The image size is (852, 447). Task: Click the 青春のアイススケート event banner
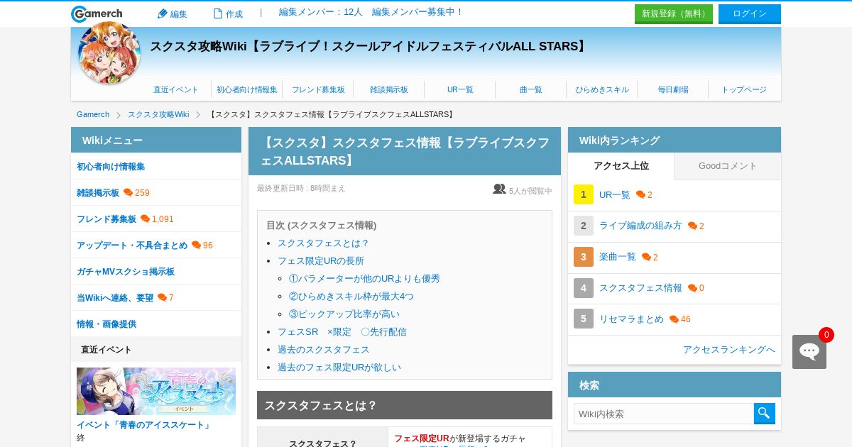click(x=156, y=391)
